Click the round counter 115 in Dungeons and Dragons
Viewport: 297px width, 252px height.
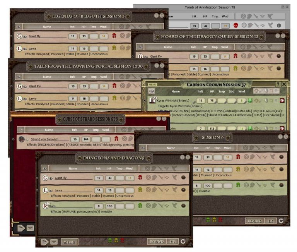172,242
